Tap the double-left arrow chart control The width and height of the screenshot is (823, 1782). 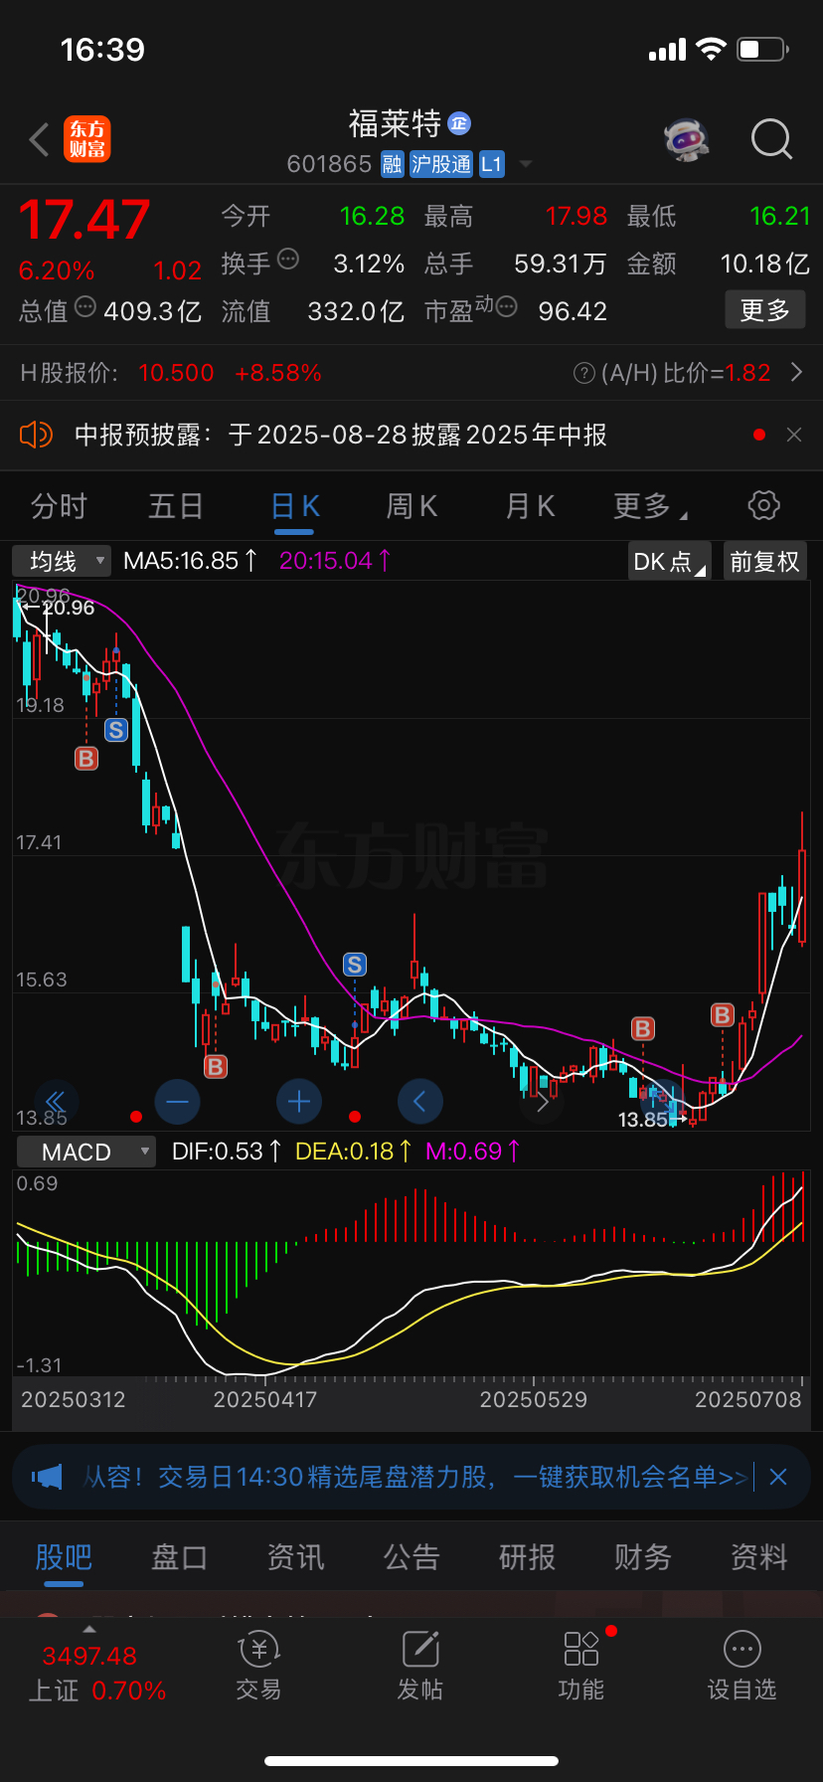pyautogui.click(x=57, y=1101)
